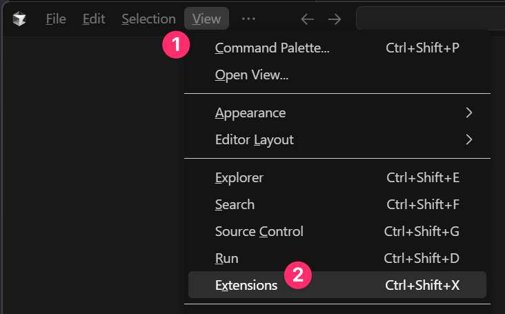Show the Explorer view
This screenshot has width=505, height=314.
click(x=337, y=178)
